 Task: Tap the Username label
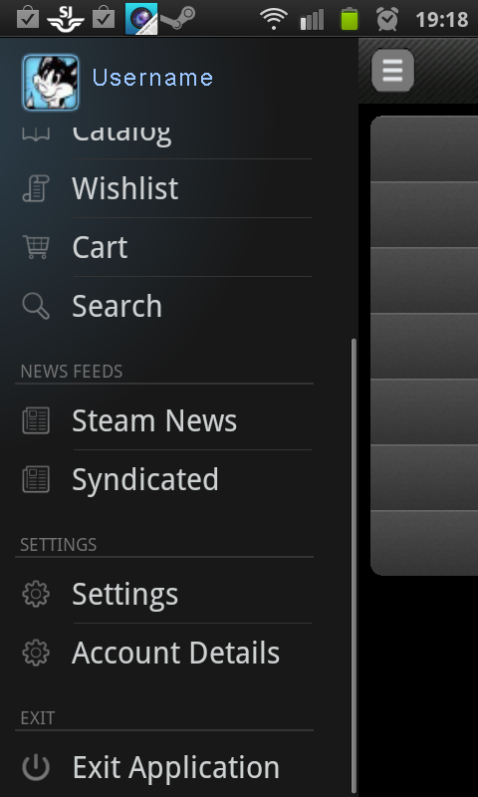coord(152,78)
